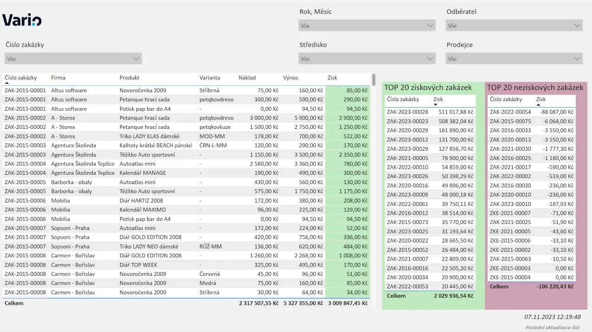This screenshot has width=592, height=332.
Task: Click Zisk header in main table
Action: (x=332, y=78)
